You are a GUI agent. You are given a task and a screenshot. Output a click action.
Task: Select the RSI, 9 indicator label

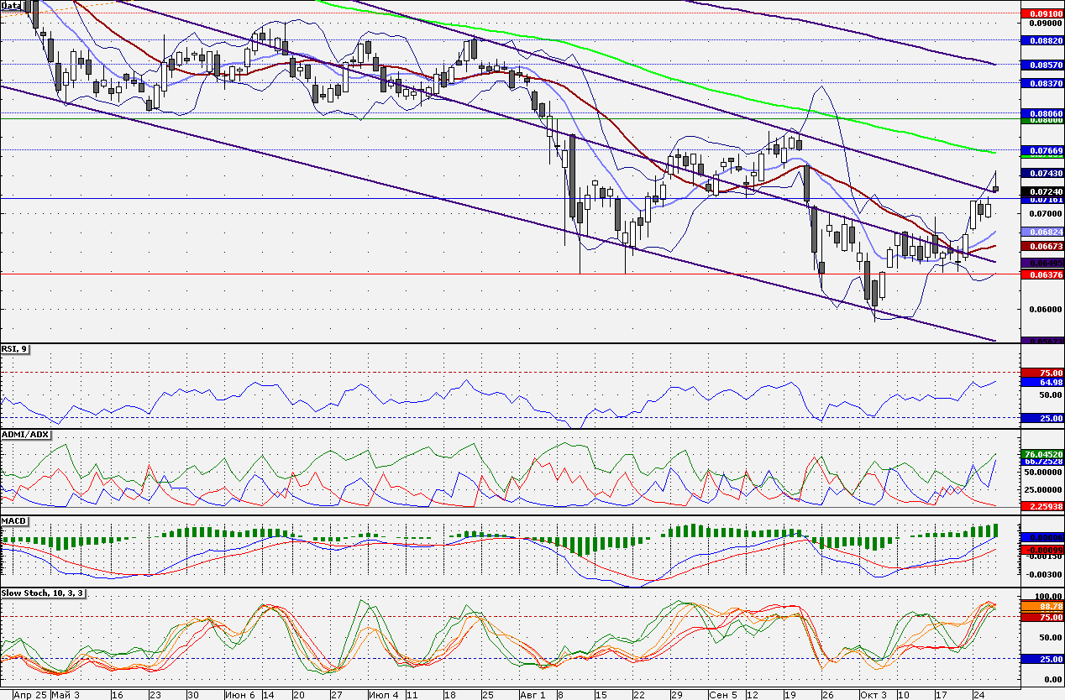15,349
